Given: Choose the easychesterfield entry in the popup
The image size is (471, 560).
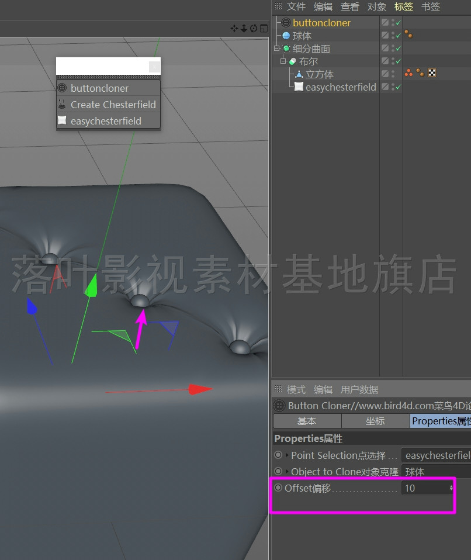Looking at the screenshot, I should [x=108, y=121].
